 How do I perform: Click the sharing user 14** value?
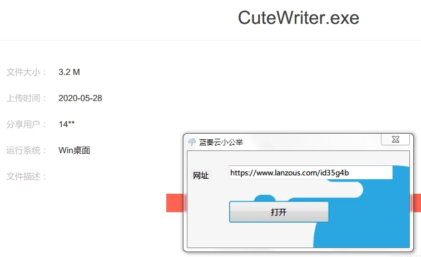[x=67, y=124]
